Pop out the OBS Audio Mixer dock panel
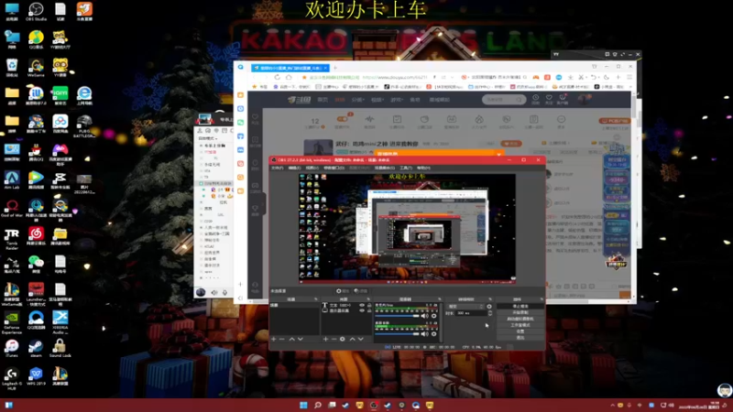Image resolution: width=733 pixels, height=412 pixels. tap(440, 299)
